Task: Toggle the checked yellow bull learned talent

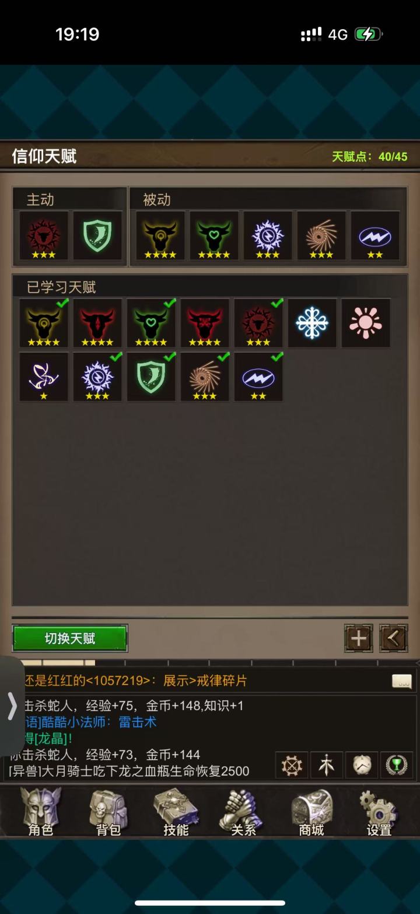Action: [44, 323]
